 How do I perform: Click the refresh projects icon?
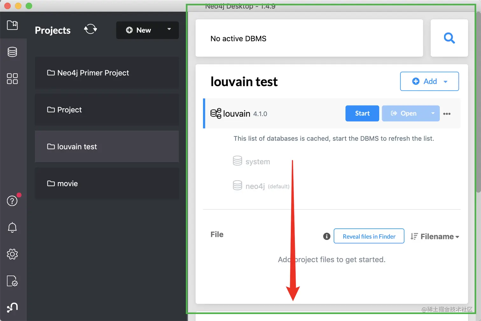point(90,29)
